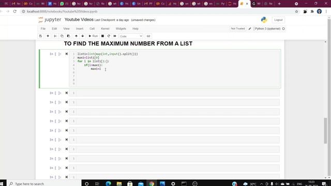Viewport: 331px width, 186px height.
Task: Move the selected cell down
Action: (83, 36)
